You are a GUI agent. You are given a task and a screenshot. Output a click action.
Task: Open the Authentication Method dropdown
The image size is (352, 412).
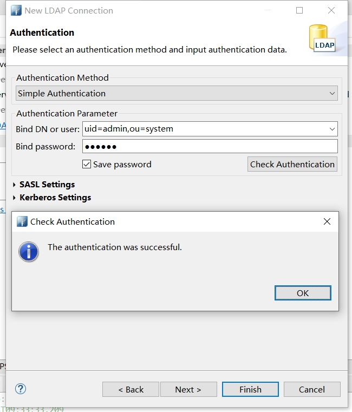point(333,93)
